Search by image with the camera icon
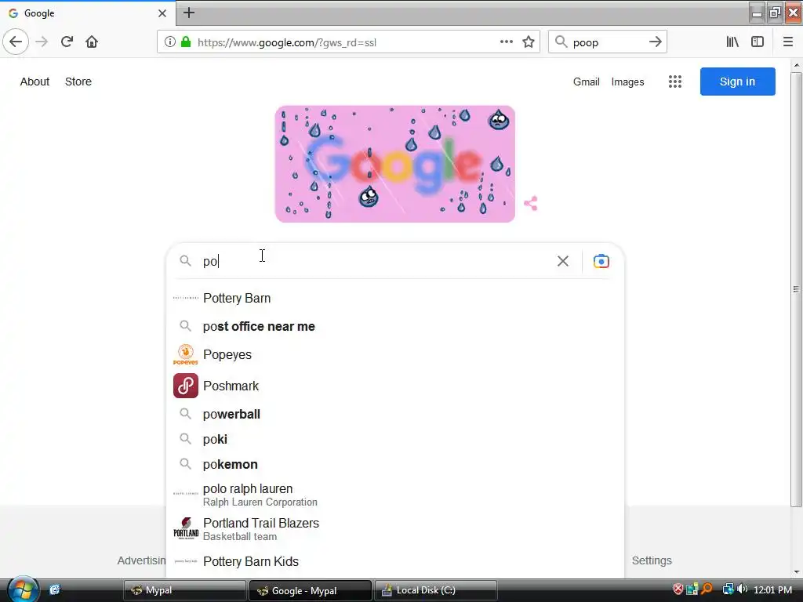803x602 pixels. [x=601, y=261]
